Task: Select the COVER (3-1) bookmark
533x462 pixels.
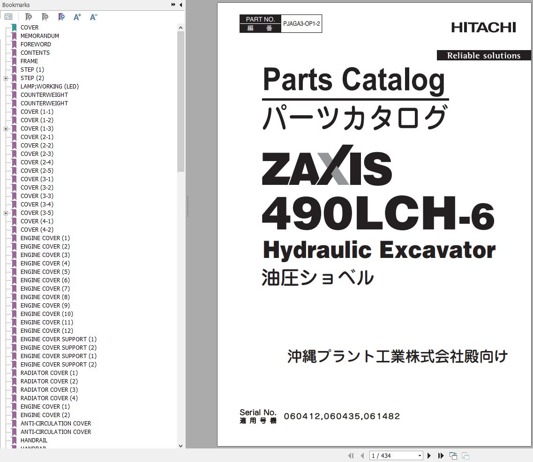Action: 37,179
